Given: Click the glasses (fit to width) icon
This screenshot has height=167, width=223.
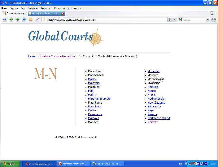Looking at the screenshot, I should pyautogui.click(x=214, y=20).
